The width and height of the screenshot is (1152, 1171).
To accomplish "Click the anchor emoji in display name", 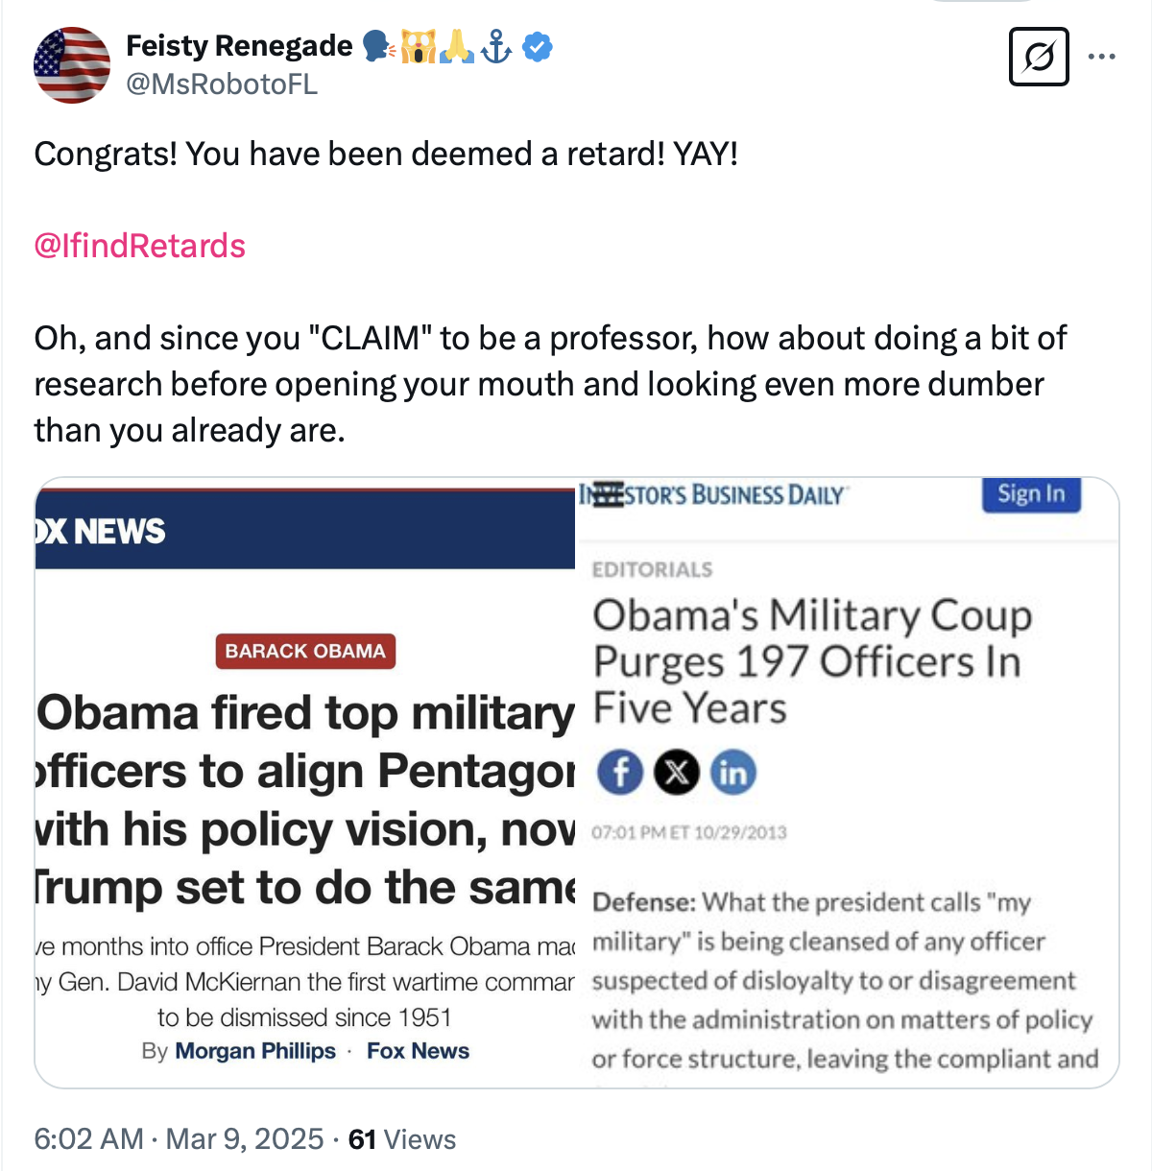I will point(496,46).
